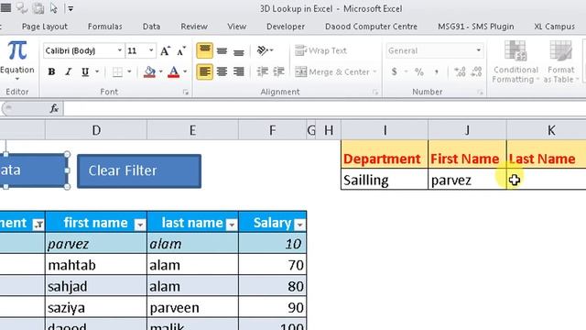The image size is (586, 330).
Task: Increase font size with grow icon
Action: coord(165,50)
